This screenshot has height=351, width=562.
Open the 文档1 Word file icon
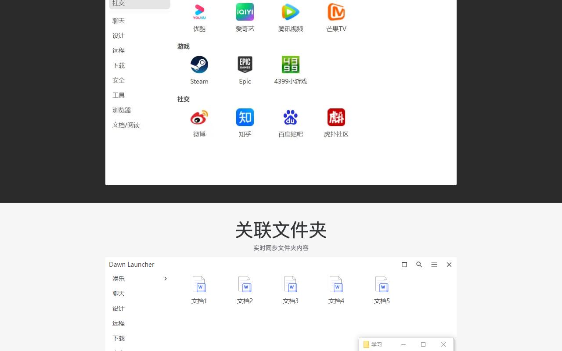(x=199, y=284)
